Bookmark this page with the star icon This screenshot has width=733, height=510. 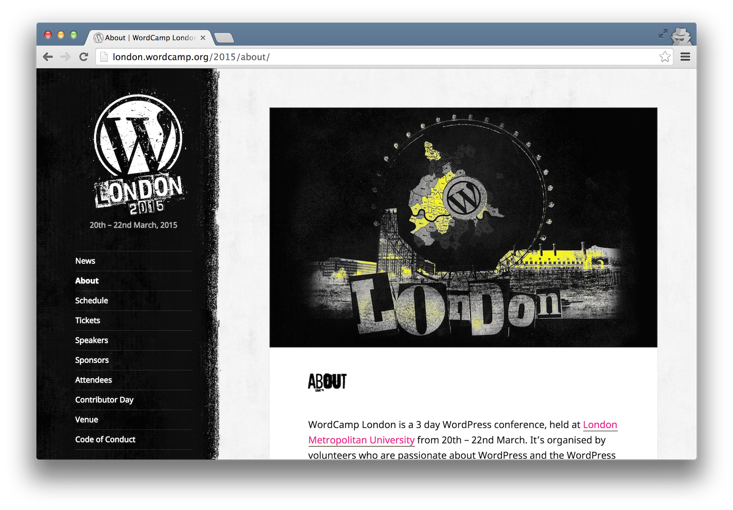click(665, 57)
